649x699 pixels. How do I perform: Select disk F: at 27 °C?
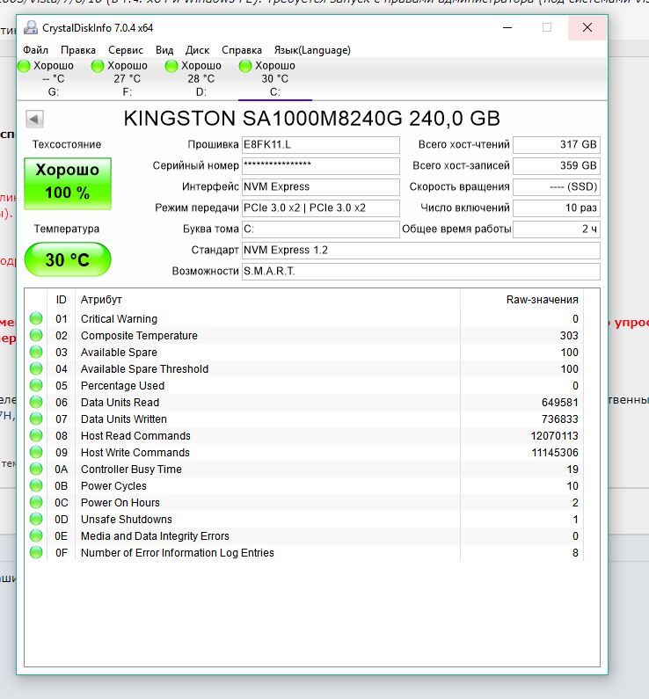coord(127,78)
